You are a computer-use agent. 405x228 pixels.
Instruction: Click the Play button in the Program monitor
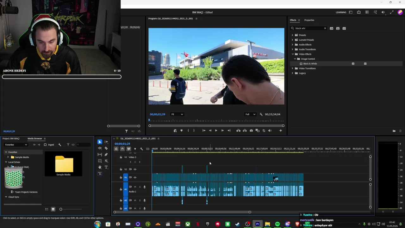pyautogui.click(x=216, y=130)
